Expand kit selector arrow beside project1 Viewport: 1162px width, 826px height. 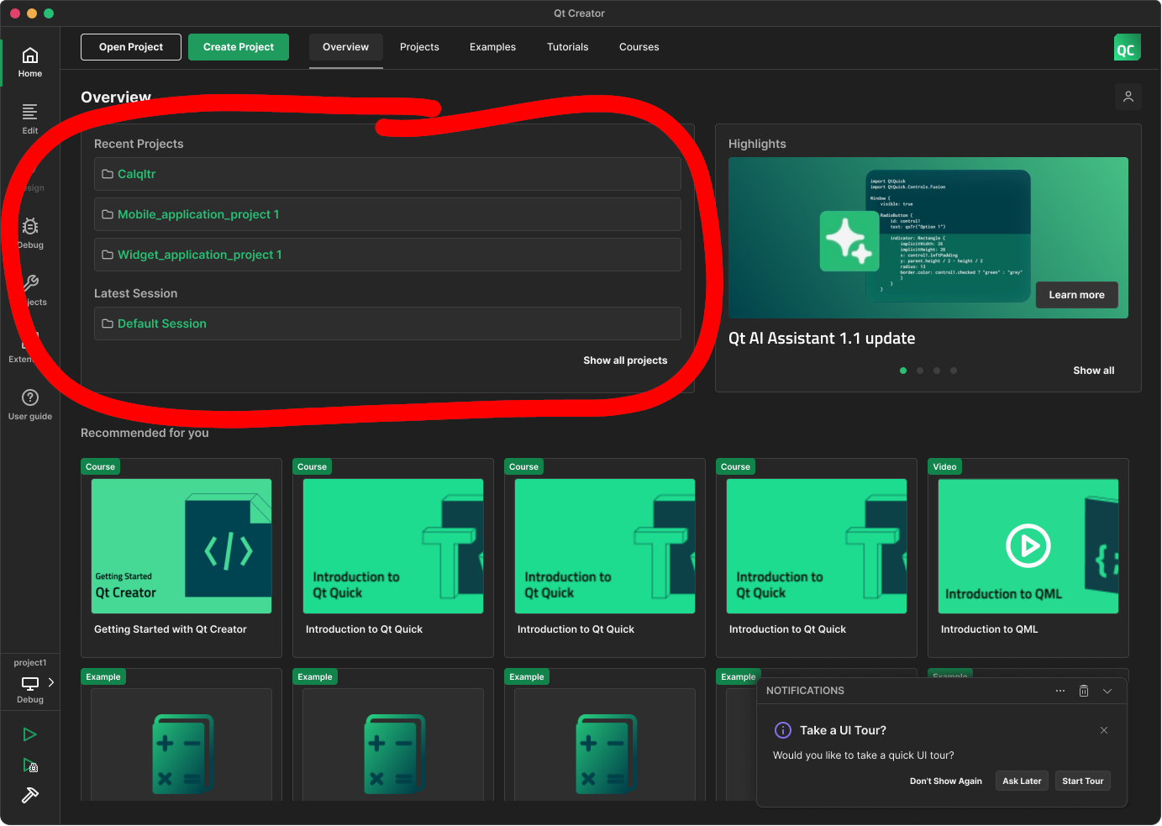click(51, 682)
